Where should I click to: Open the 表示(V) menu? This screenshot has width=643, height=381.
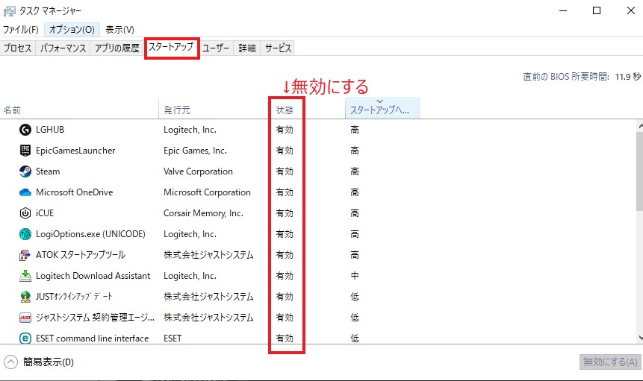[x=119, y=30]
